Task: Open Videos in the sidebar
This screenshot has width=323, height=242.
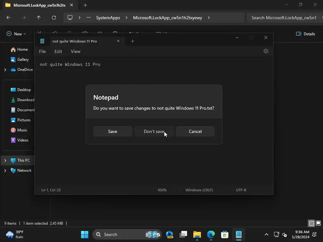Action: [x=20, y=140]
